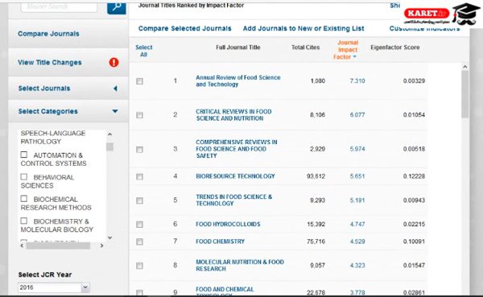Image resolution: width=483 pixels, height=297 pixels.
Task: Click the category list horizontal scrollbar
Action: click(x=58, y=245)
